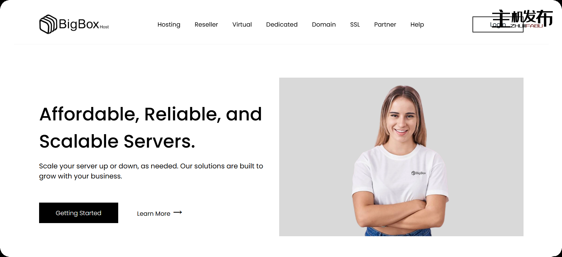
Task: Click the Login button
Action: coord(498,24)
